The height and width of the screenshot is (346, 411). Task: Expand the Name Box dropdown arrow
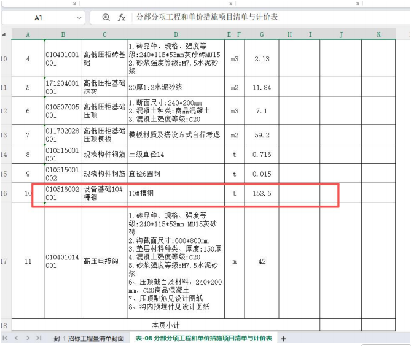tap(79, 18)
